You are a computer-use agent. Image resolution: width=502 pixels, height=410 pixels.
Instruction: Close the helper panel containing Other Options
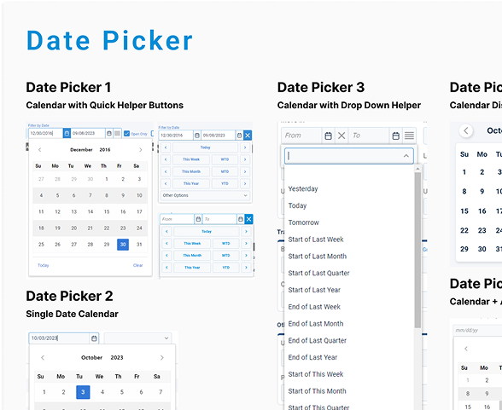(x=248, y=136)
